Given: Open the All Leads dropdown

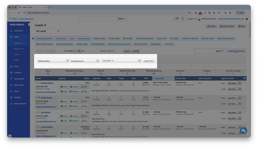Looking at the screenshot, I should [x=47, y=31].
